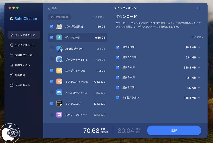Click the クイックスキャン window title

point(125,8)
